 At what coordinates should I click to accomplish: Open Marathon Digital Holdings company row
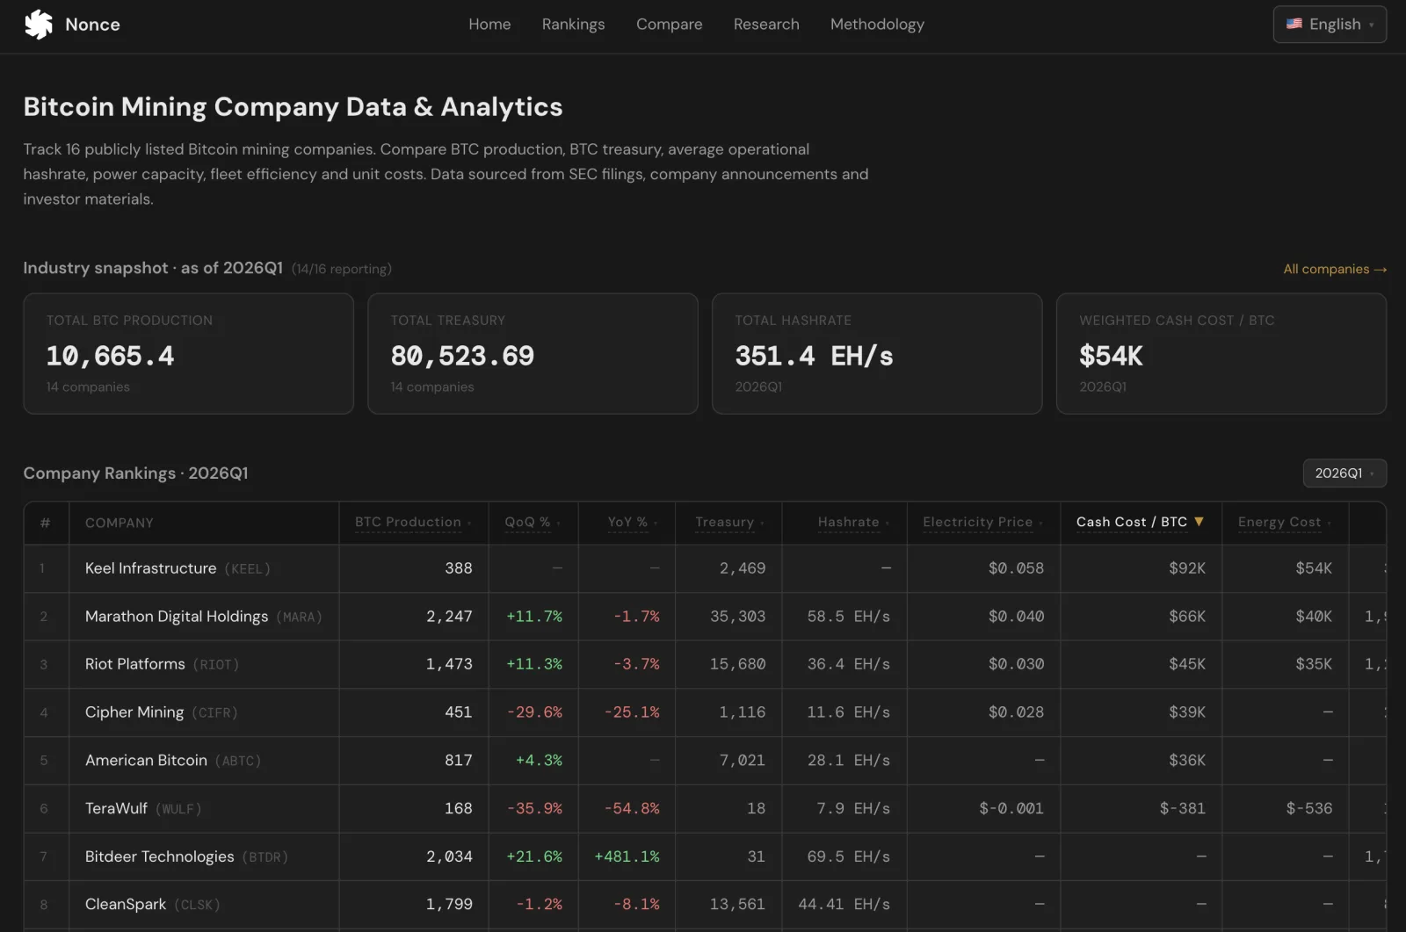(705, 617)
